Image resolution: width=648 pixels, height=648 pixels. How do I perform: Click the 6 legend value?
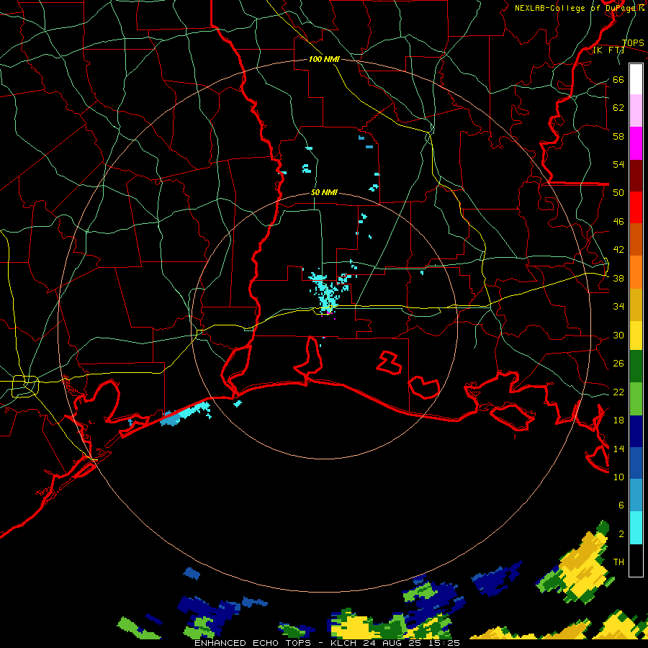[x=621, y=505]
